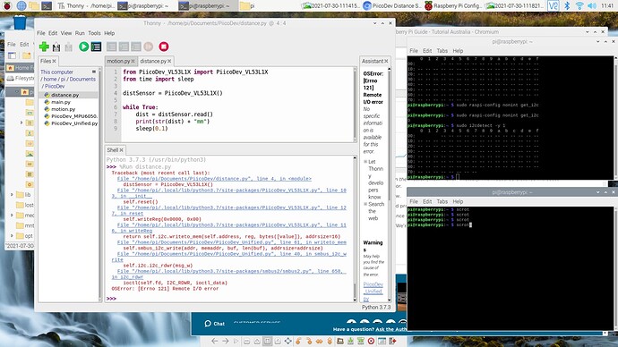Click the red Stop button in Thonny
The width and height of the screenshot is (618, 347).
coord(164,47)
